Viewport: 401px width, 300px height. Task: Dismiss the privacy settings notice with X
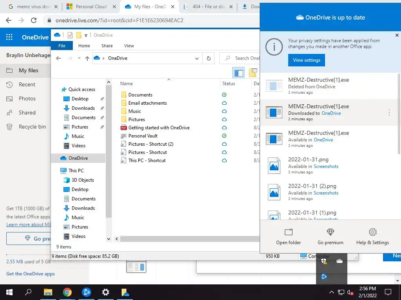pyautogui.click(x=397, y=35)
